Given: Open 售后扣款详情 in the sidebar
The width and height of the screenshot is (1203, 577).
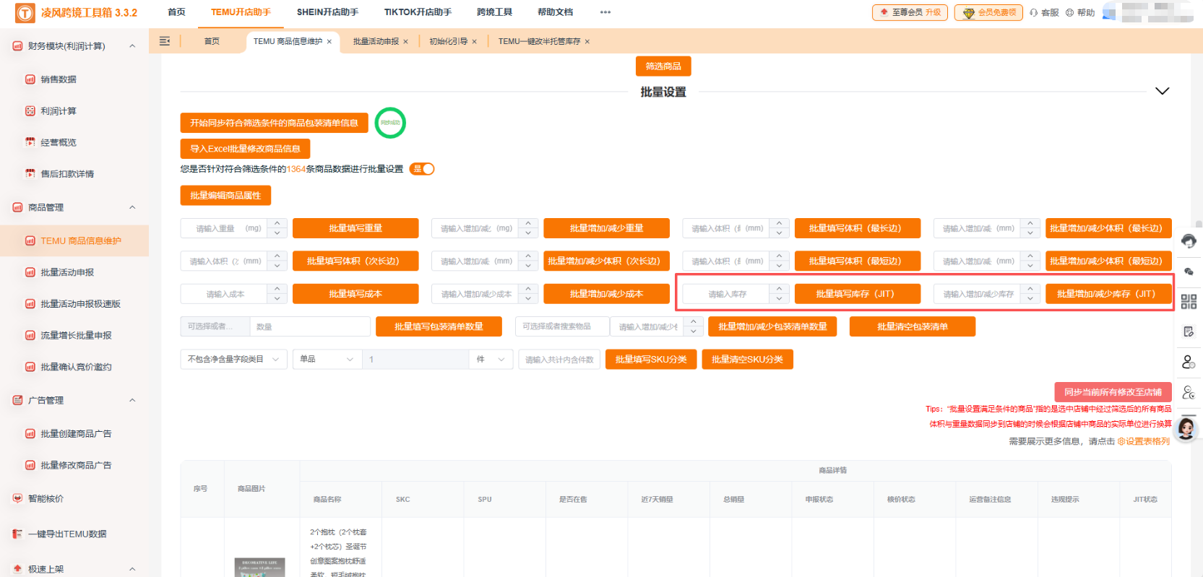Looking at the screenshot, I should (x=67, y=174).
